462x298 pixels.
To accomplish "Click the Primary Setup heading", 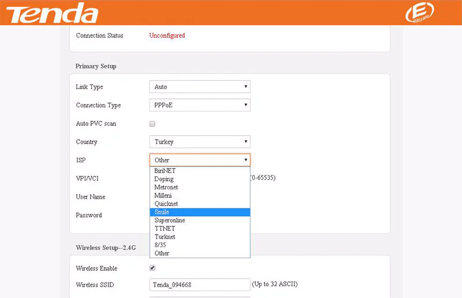I will click(x=96, y=66).
